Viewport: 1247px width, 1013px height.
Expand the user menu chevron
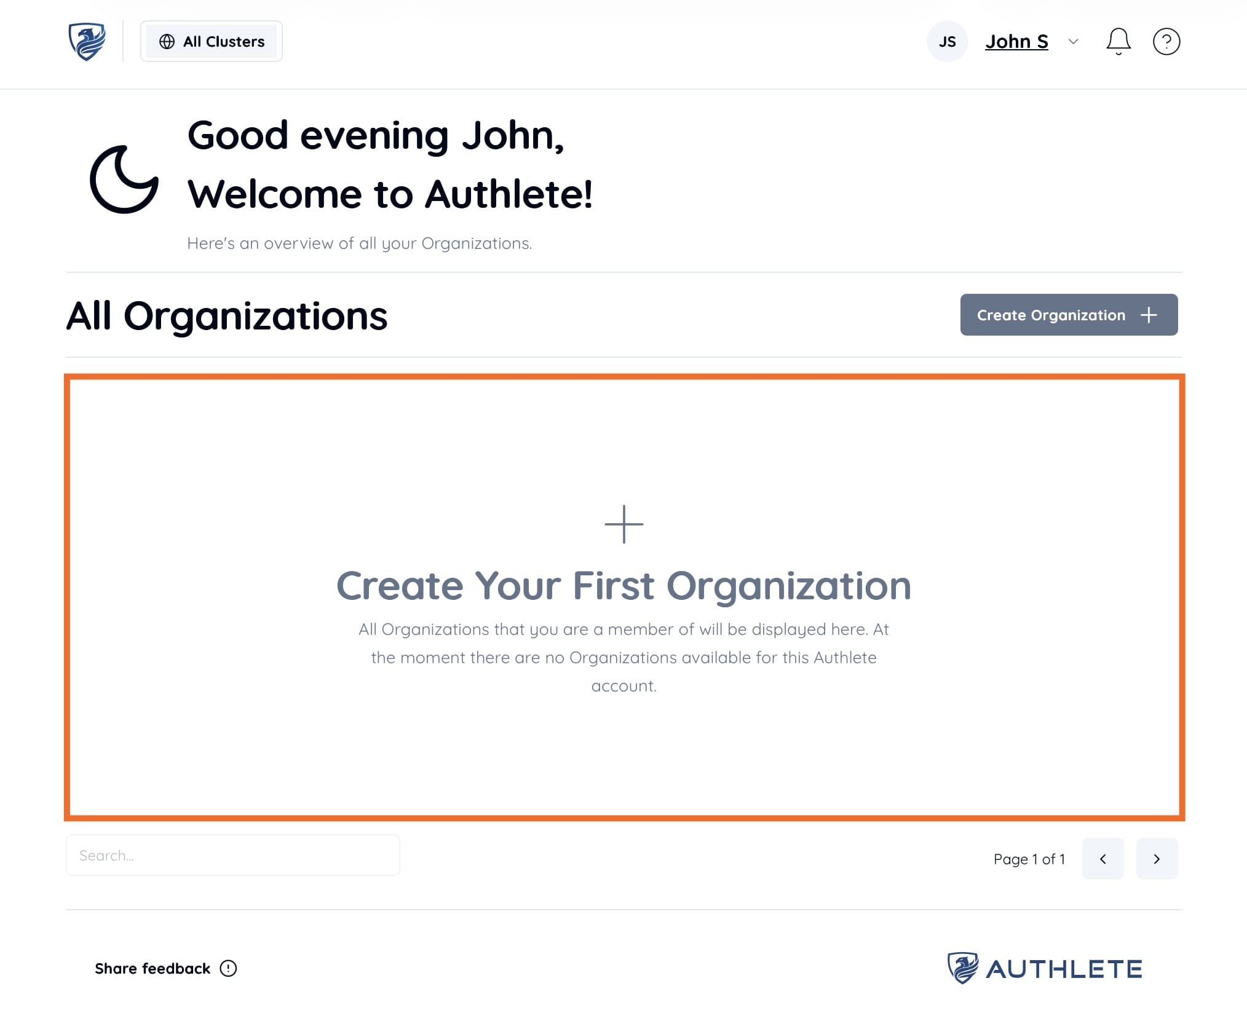coord(1073,42)
